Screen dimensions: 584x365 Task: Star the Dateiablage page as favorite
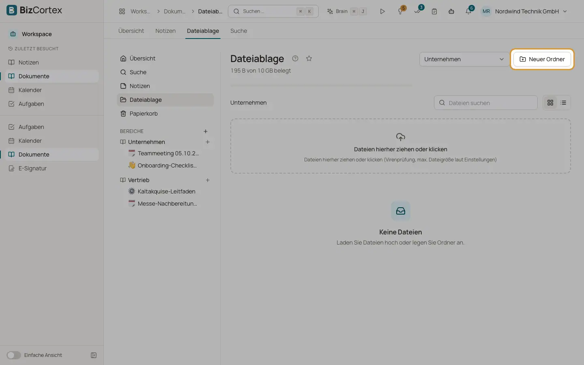[x=309, y=58]
